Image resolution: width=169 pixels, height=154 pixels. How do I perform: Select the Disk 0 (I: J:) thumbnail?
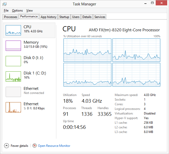click(13, 61)
